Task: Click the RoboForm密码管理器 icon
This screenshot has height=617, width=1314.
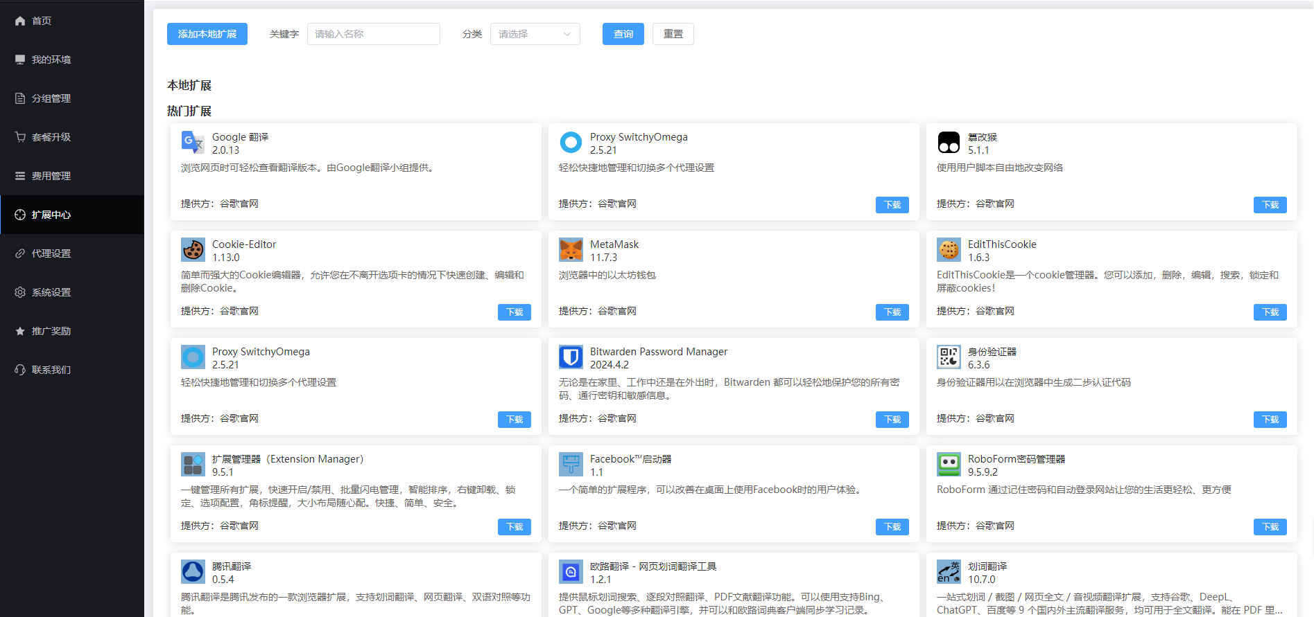Action: point(949,465)
